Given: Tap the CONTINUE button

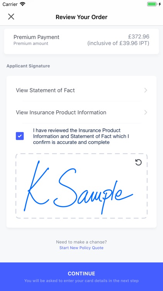Looking at the screenshot, I should pos(81,277).
